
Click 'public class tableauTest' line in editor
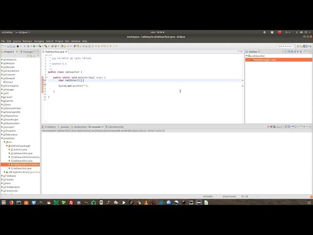(x=65, y=72)
